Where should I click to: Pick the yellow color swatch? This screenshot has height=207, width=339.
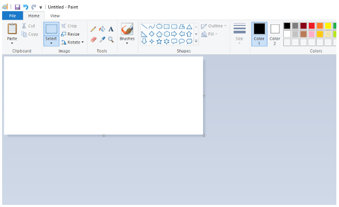tap(328, 25)
